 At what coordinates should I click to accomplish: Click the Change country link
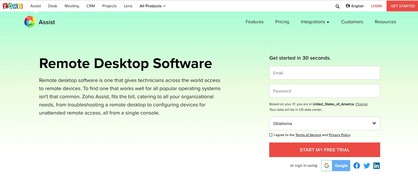(x=362, y=104)
